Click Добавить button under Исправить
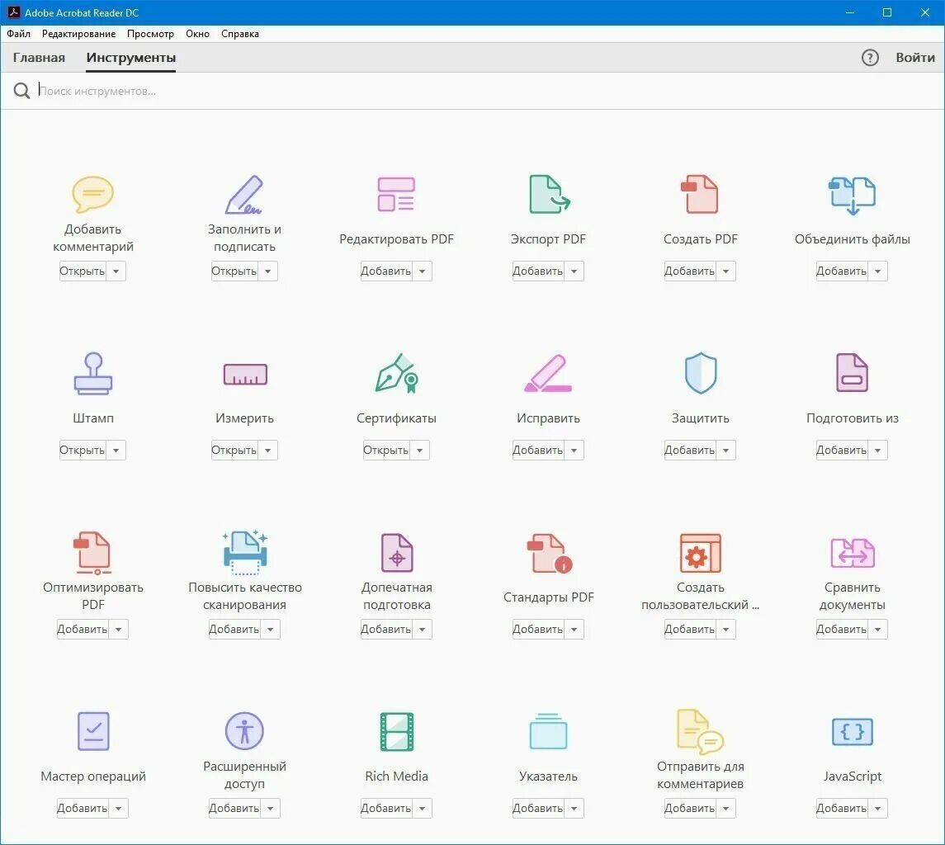Image resolution: width=945 pixels, height=845 pixels. coord(537,451)
